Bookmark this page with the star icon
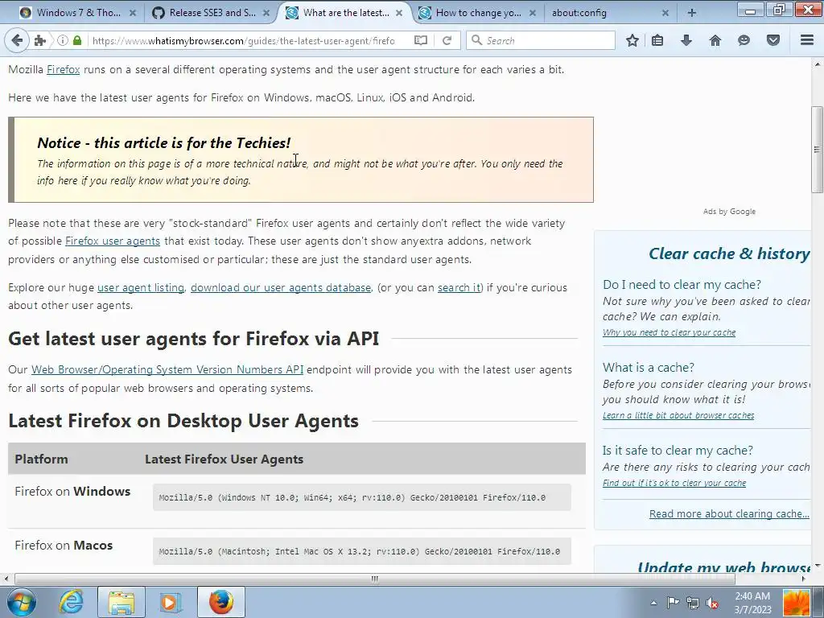Image resolution: width=824 pixels, height=618 pixels. click(632, 40)
